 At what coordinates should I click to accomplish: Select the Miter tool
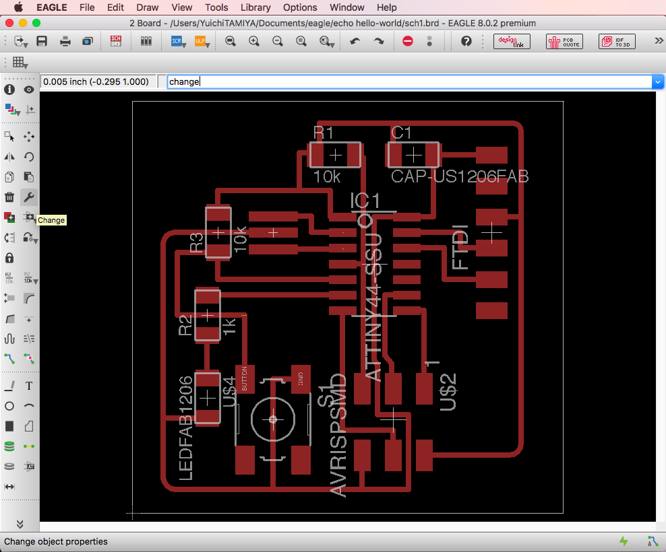[x=28, y=298]
